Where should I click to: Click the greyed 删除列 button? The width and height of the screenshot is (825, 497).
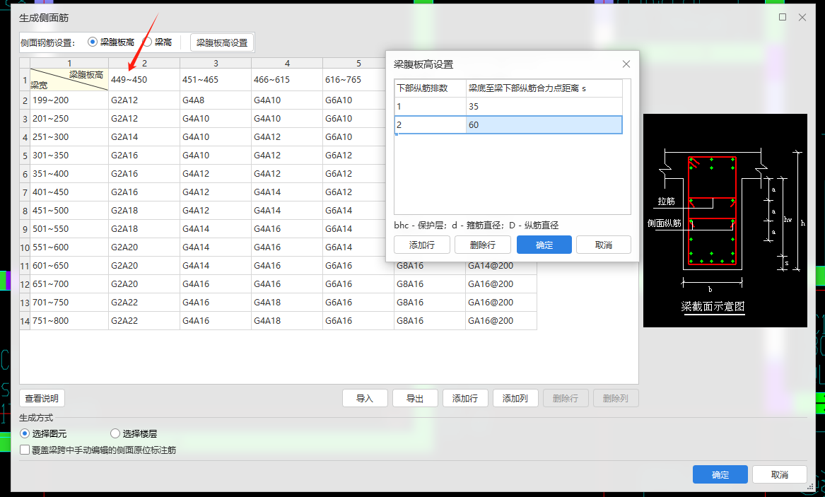point(616,398)
